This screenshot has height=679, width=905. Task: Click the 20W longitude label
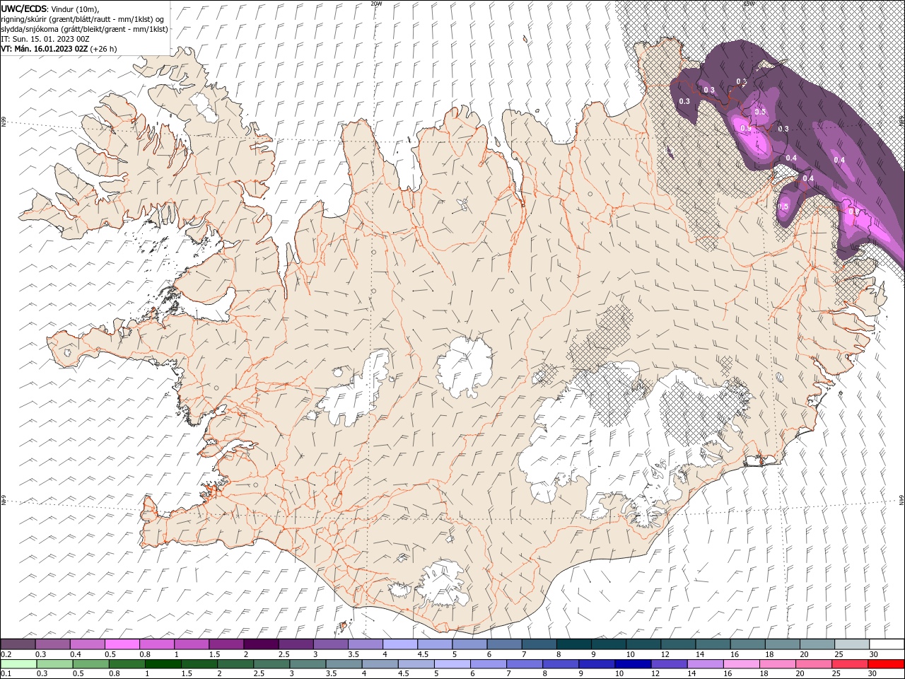click(x=376, y=4)
